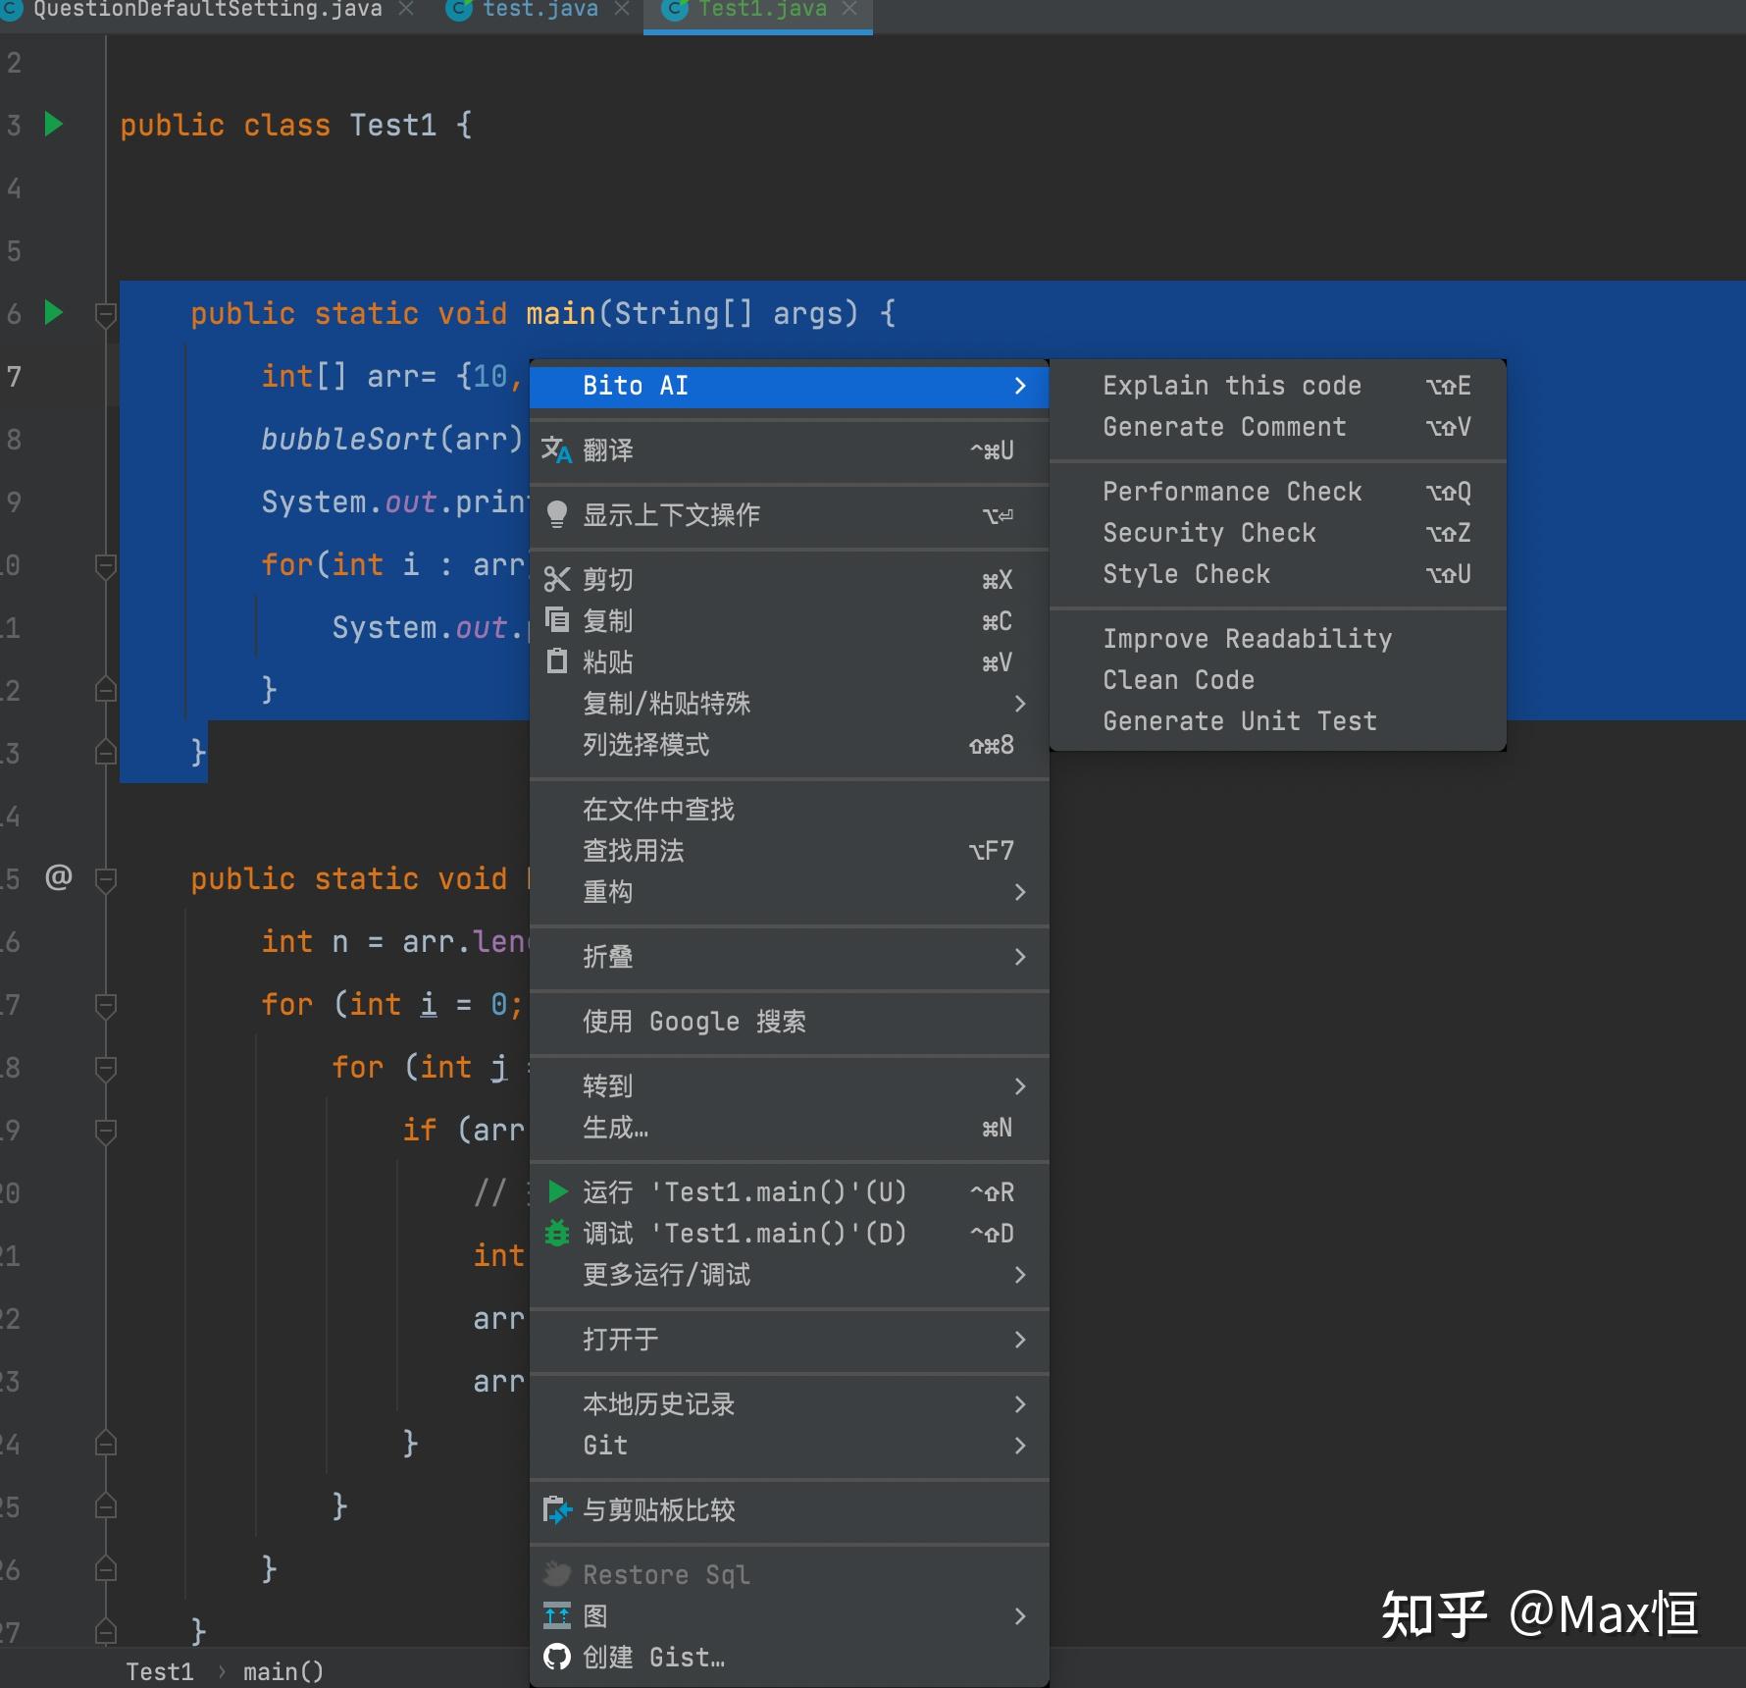Collapse the if (arr block fold marker
Screen dimensions: 1746x1688
(106, 1131)
